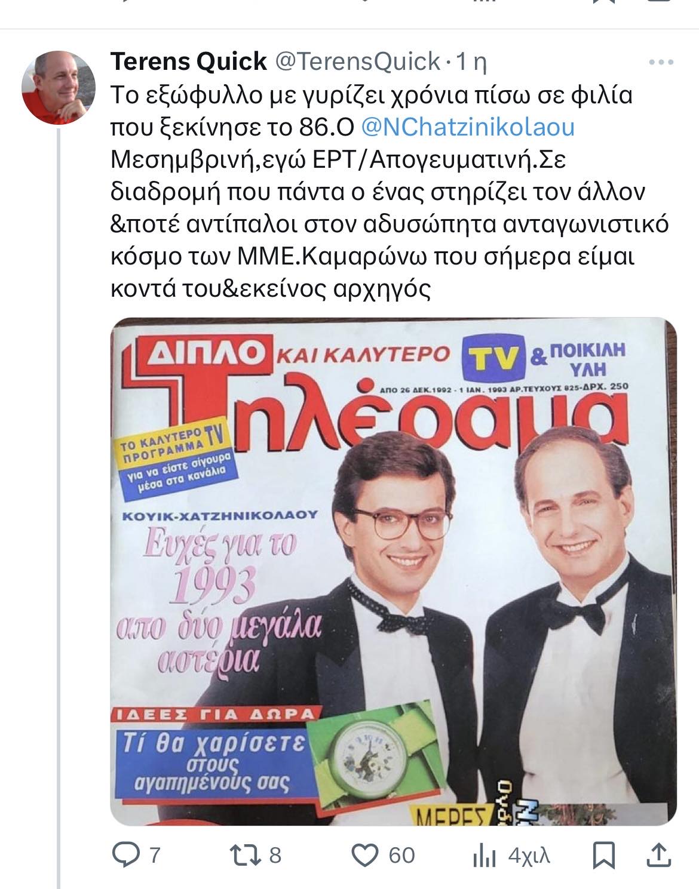Tap the share upload icon

click(x=658, y=855)
